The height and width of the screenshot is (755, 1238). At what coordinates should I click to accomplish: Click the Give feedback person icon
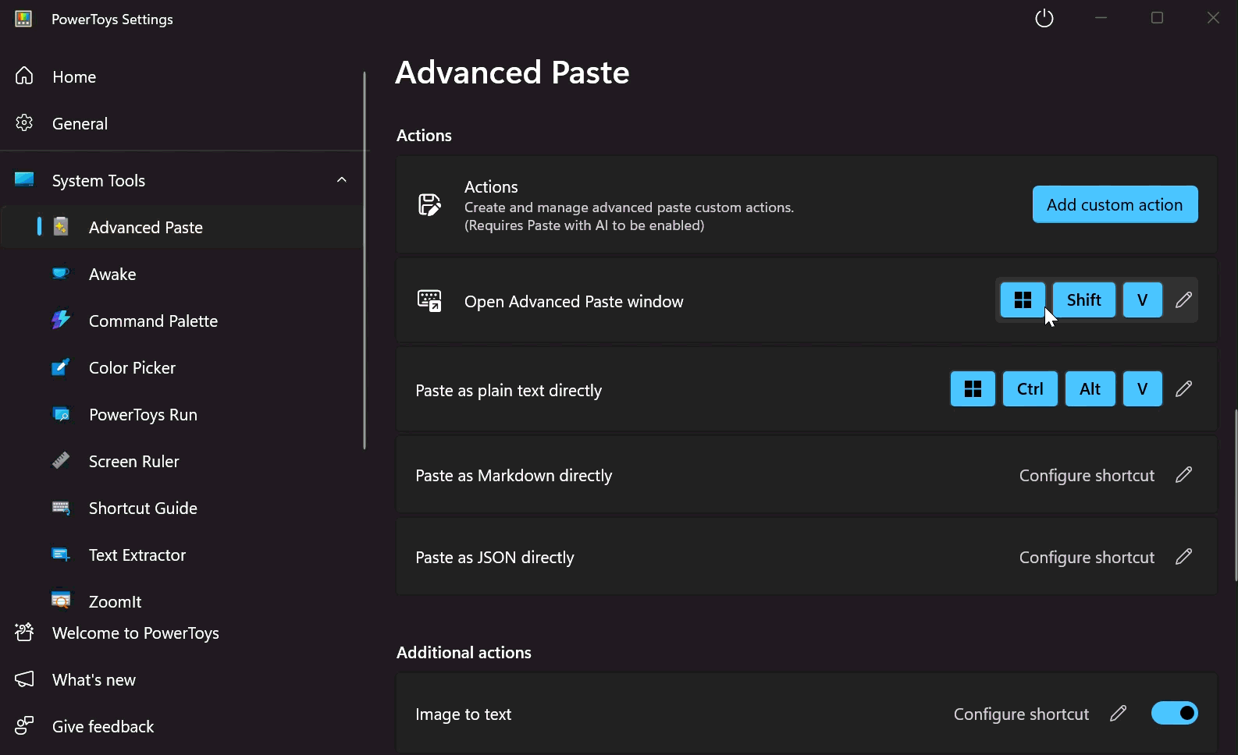pos(24,725)
